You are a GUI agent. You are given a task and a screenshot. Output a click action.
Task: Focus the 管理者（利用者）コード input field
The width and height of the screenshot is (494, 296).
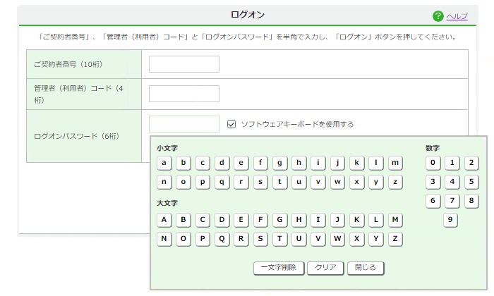tap(184, 94)
